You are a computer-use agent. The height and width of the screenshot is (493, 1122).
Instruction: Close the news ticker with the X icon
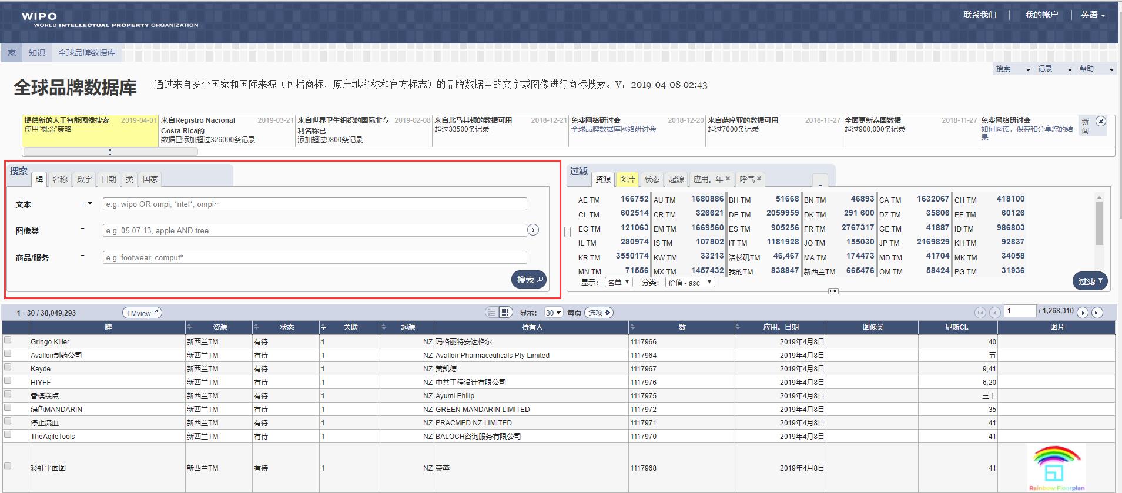1101,121
